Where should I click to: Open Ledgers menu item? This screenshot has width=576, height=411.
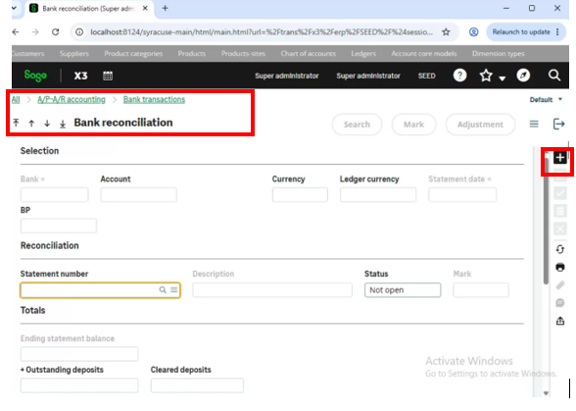tap(363, 54)
